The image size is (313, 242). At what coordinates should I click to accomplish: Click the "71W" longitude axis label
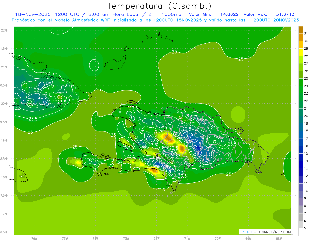coord(187,239)
